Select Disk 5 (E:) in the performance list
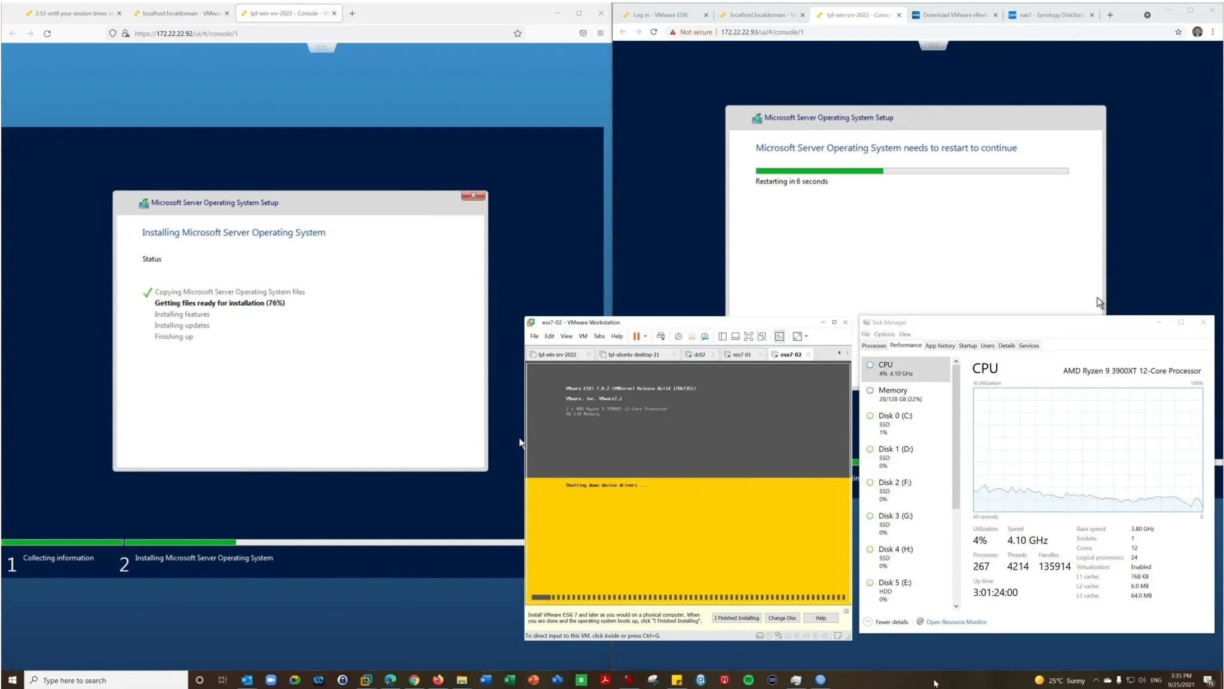This screenshot has width=1224, height=689. 905,590
